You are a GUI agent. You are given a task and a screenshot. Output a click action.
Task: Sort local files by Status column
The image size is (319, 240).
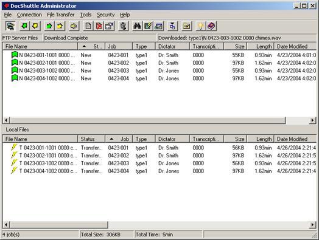[91, 139]
